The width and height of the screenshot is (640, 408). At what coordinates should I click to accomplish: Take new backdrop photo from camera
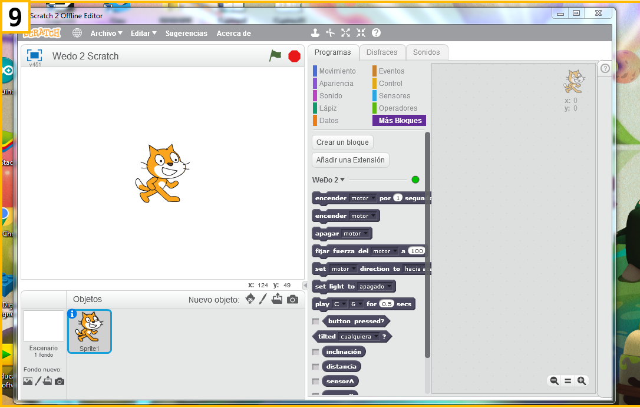[60, 382]
